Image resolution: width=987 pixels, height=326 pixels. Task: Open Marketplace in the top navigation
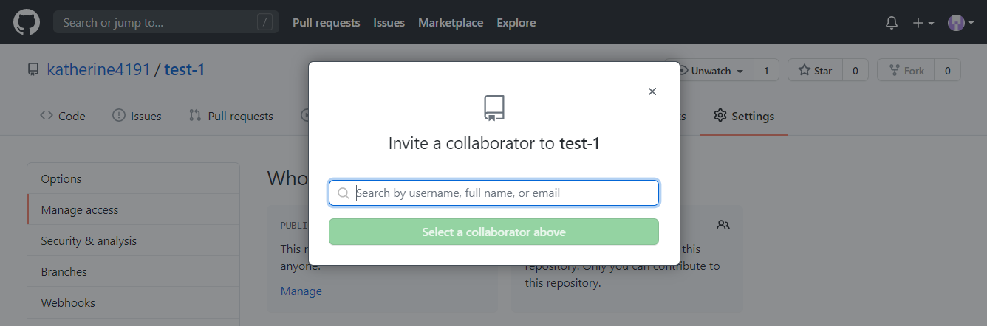click(451, 22)
